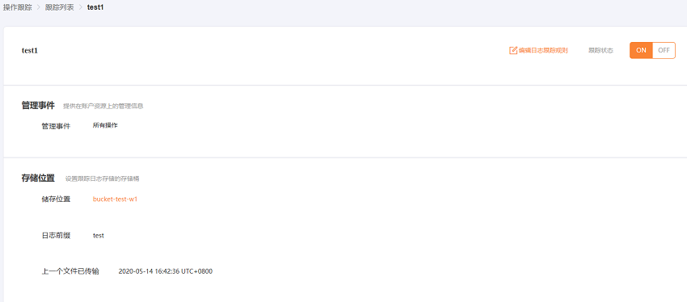The width and height of the screenshot is (687, 302).
Task: Switch tracking status to OFF
Action: [x=664, y=50]
